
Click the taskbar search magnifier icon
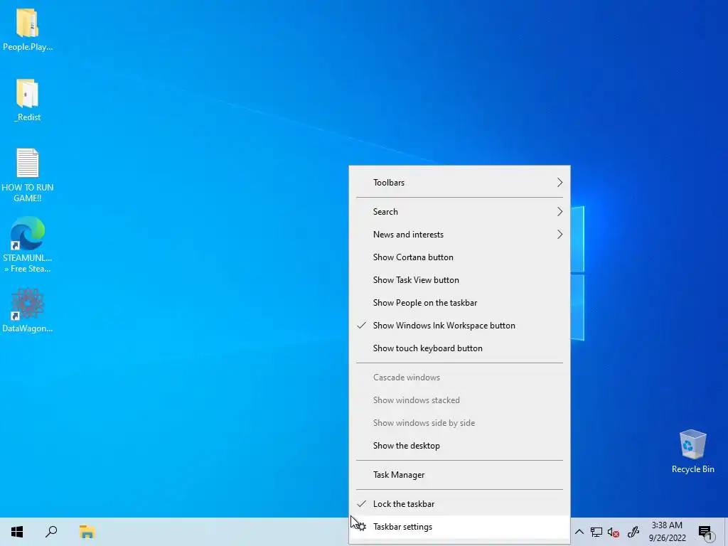tap(51, 532)
